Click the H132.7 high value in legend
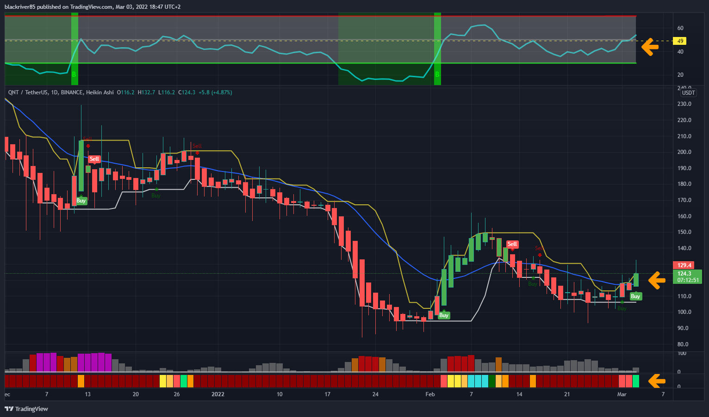709x417 pixels. 147,92
